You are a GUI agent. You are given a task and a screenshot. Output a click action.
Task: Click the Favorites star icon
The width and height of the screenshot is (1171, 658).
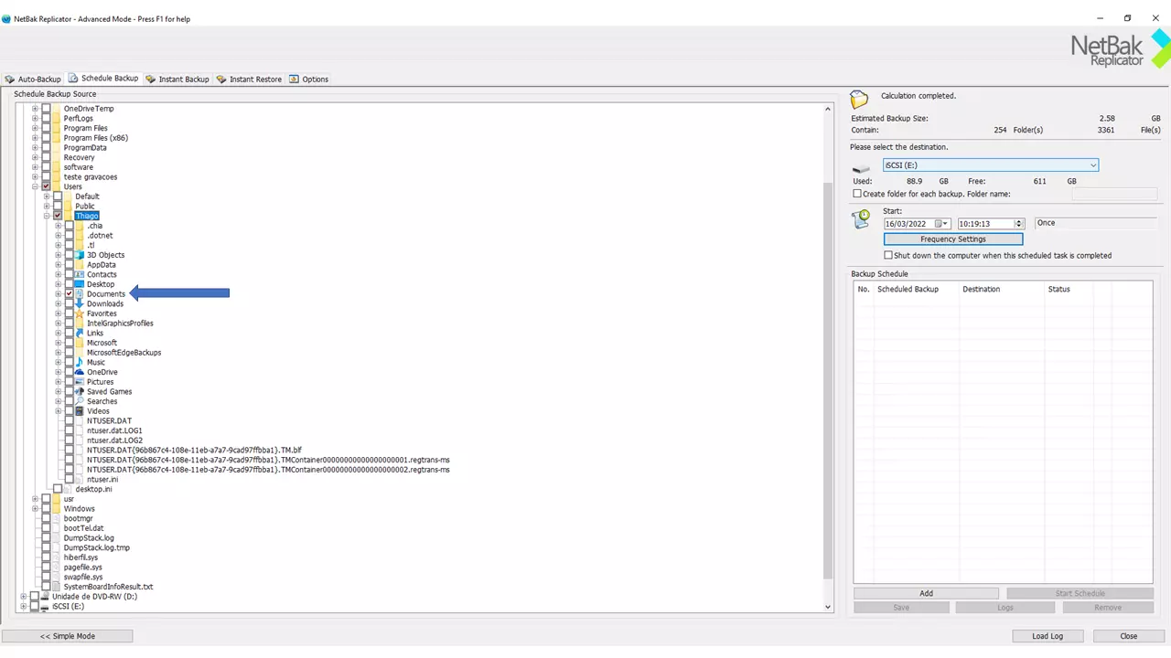[80, 313]
